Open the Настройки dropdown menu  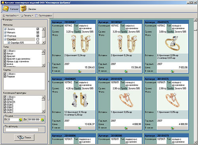[10, 15]
